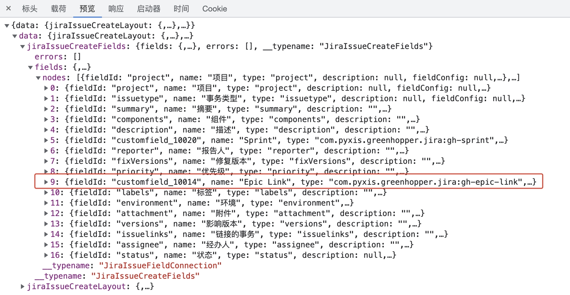570x295 pixels.
Task: Switch to the 载荷 tab
Action: [59, 9]
